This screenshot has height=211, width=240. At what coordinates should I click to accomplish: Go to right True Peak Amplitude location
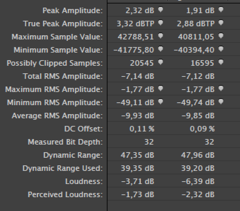221,23
